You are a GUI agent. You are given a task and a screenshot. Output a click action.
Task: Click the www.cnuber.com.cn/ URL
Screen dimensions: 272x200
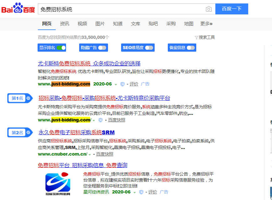tap(63, 154)
